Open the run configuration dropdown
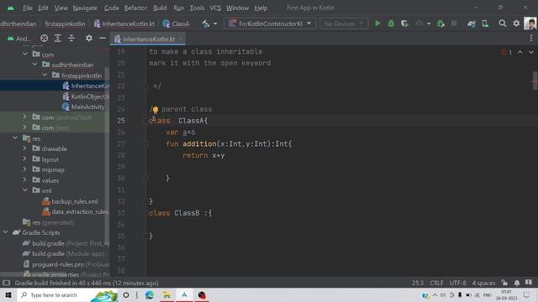 (270, 23)
